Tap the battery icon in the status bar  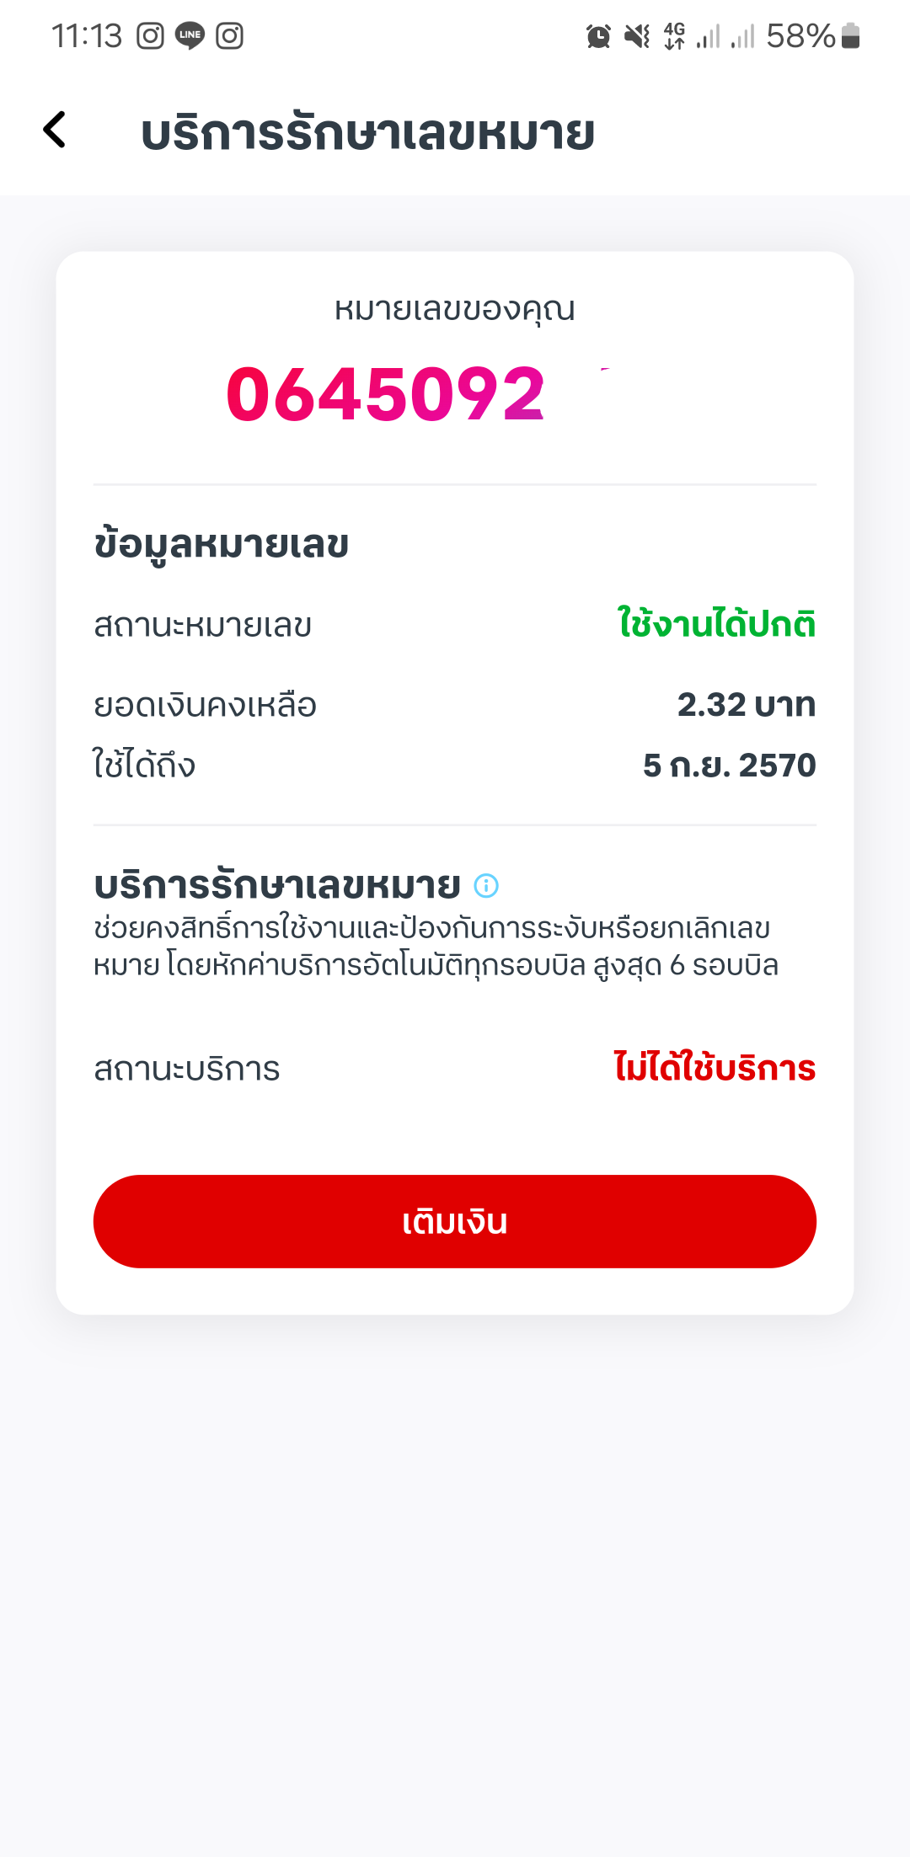point(851,36)
